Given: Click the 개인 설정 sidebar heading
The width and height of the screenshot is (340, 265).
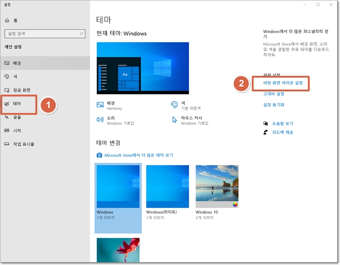Looking at the screenshot, I should [x=13, y=47].
